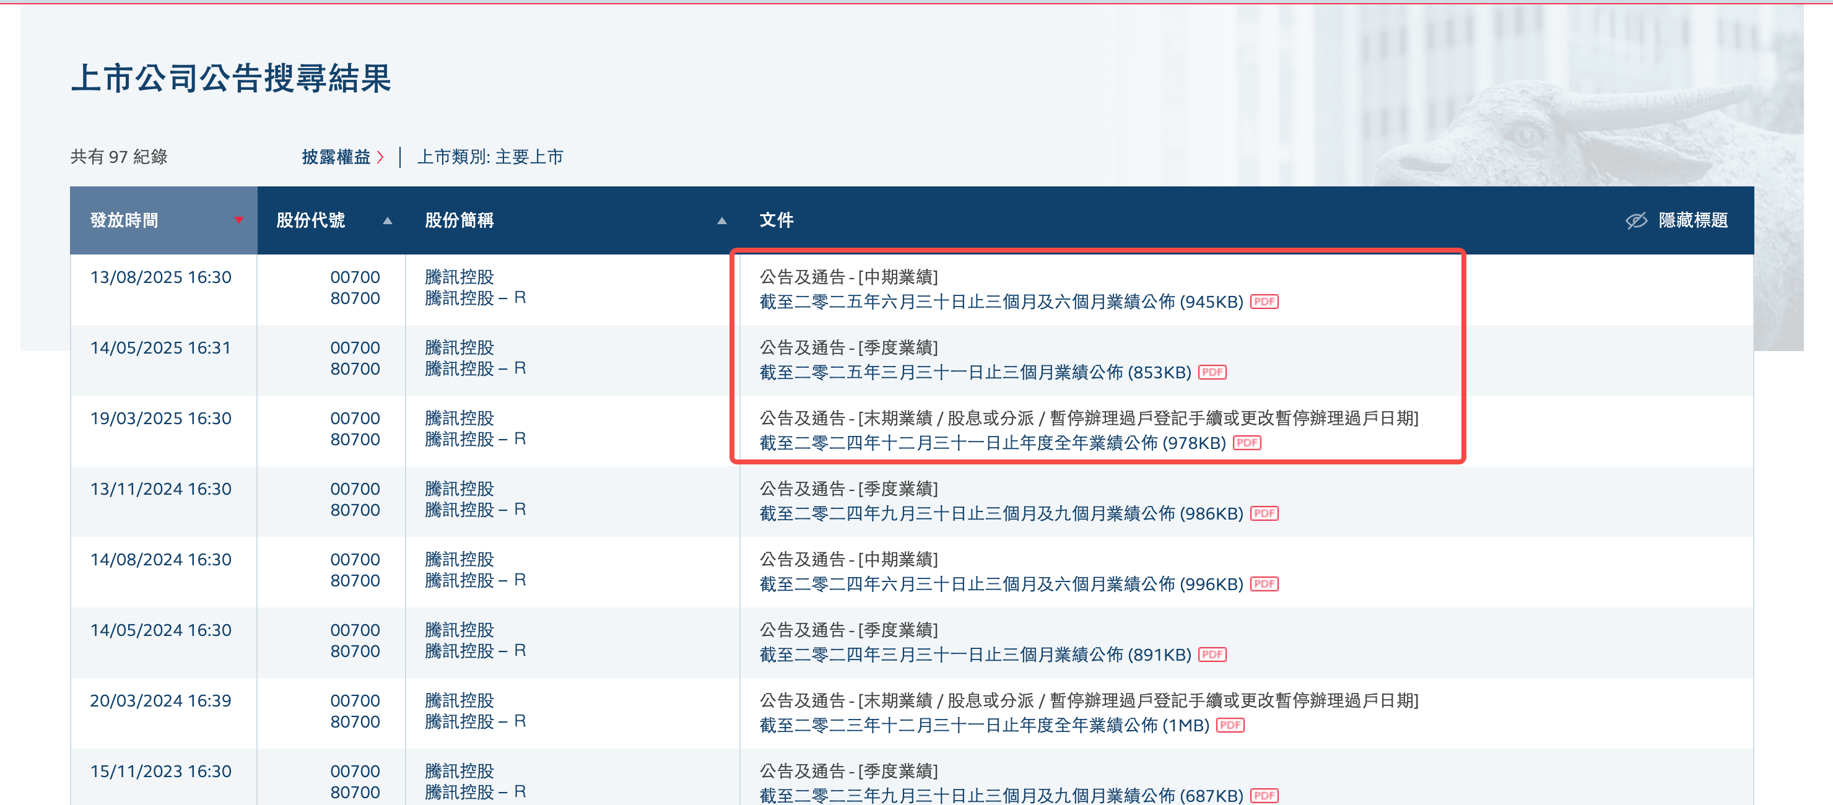The width and height of the screenshot is (1833, 805).
Task: Sort by 股份代號 column arrow
Action: [x=388, y=220]
